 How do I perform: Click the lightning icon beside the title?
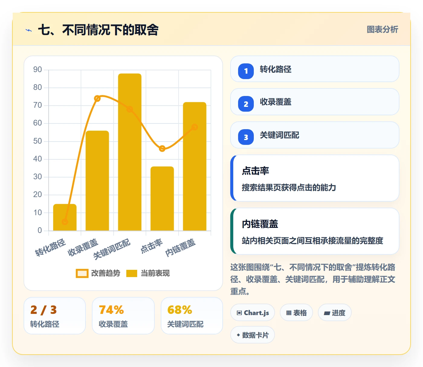point(29,30)
